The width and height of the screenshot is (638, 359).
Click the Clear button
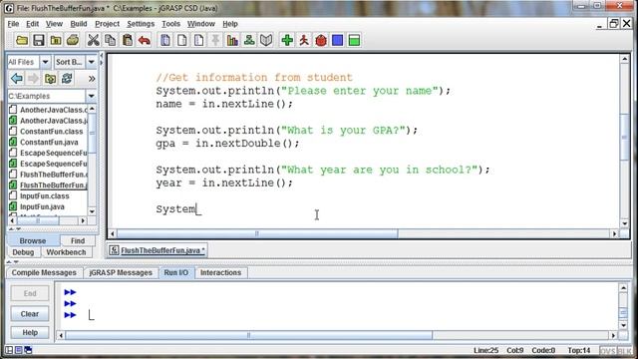click(30, 314)
